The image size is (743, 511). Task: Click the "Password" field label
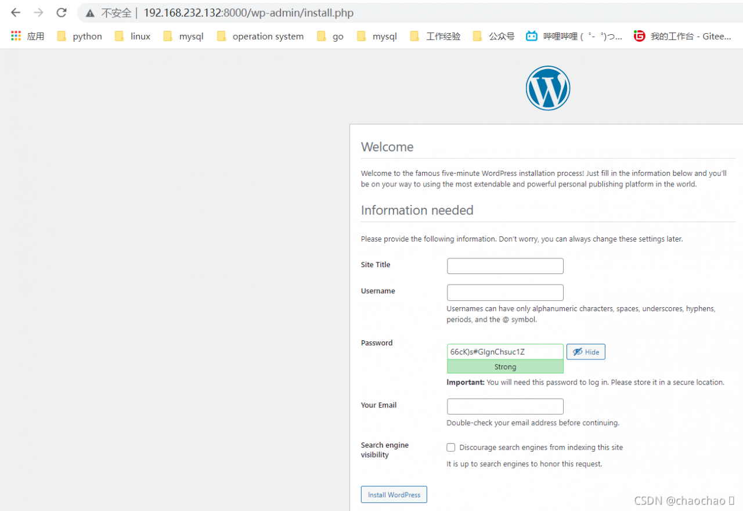(377, 343)
